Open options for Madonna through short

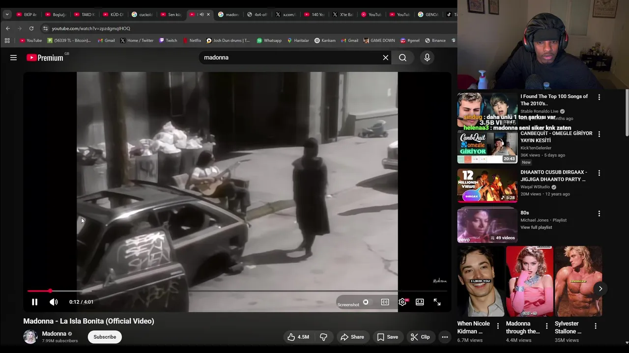[546, 326]
